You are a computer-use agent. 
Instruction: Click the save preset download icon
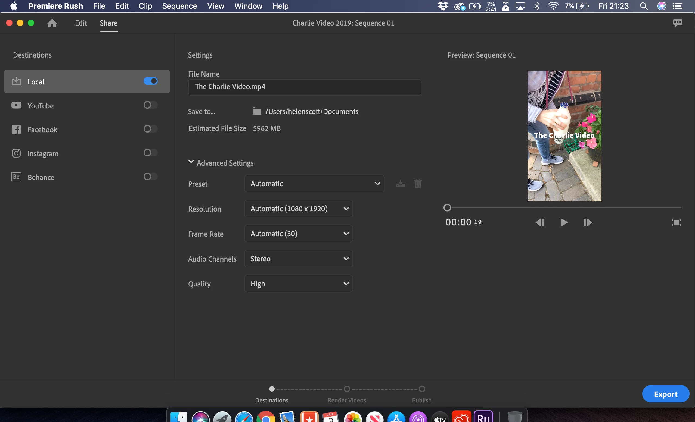point(401,184)
